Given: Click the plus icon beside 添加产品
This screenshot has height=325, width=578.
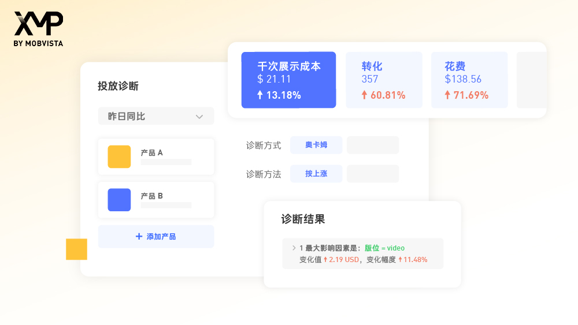Looking at the screenshot, I should click(x=139, y=236).
